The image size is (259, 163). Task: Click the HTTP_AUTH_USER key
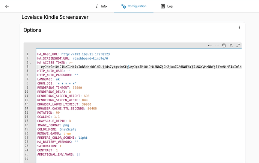tap(50, 71)
